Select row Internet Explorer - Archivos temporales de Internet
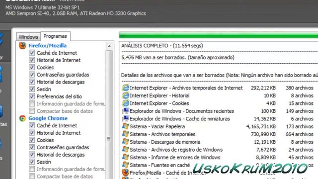318x179 pixels. click(218, 88)
